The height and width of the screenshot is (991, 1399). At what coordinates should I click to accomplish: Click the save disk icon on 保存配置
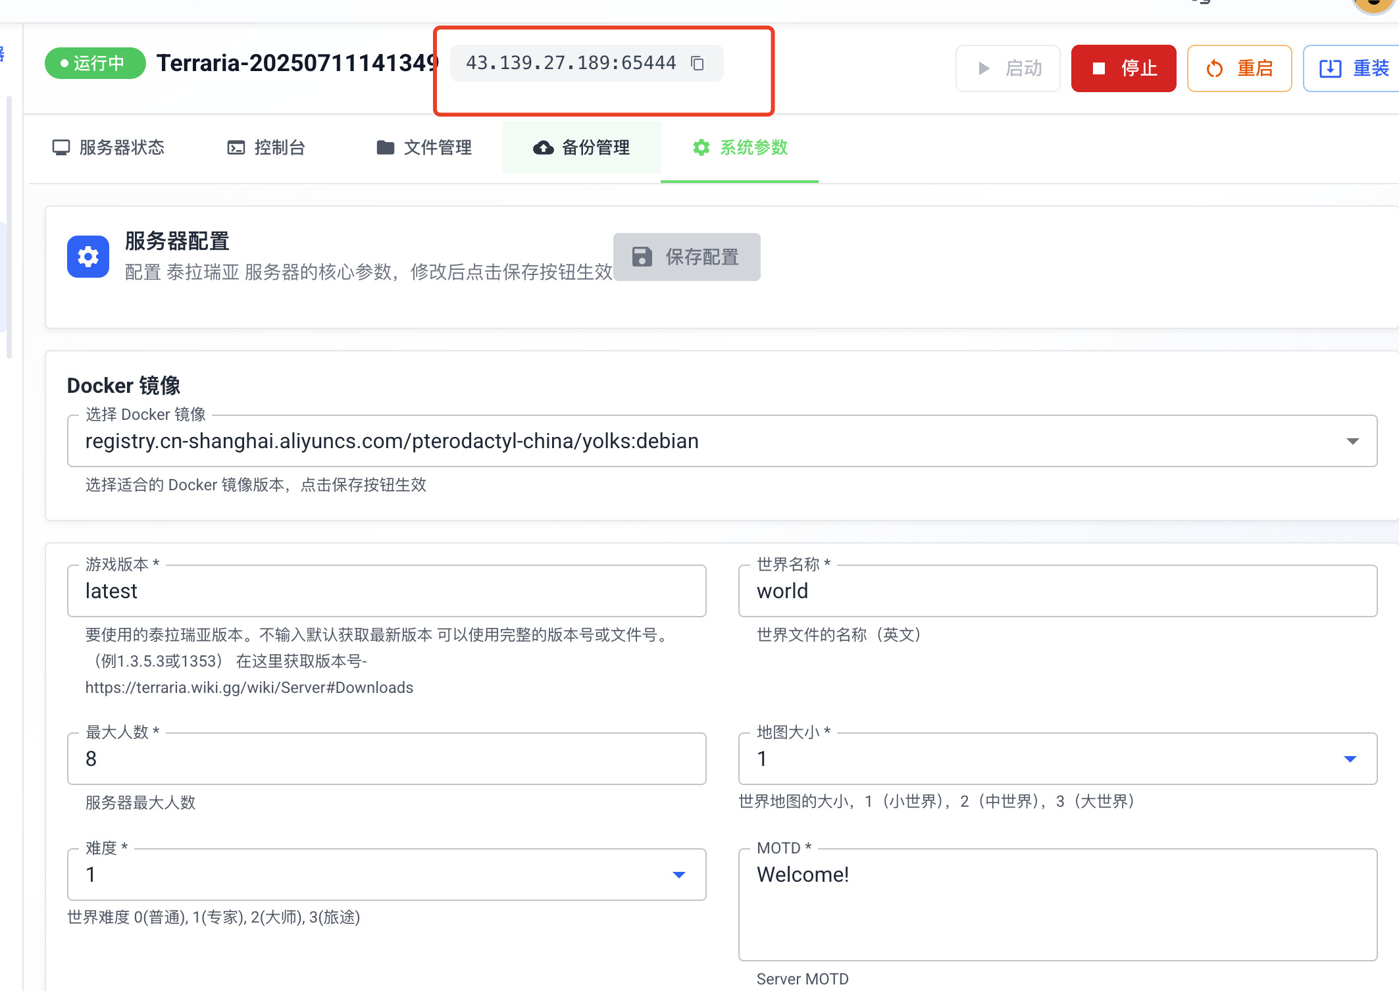(x=642, y=257)
